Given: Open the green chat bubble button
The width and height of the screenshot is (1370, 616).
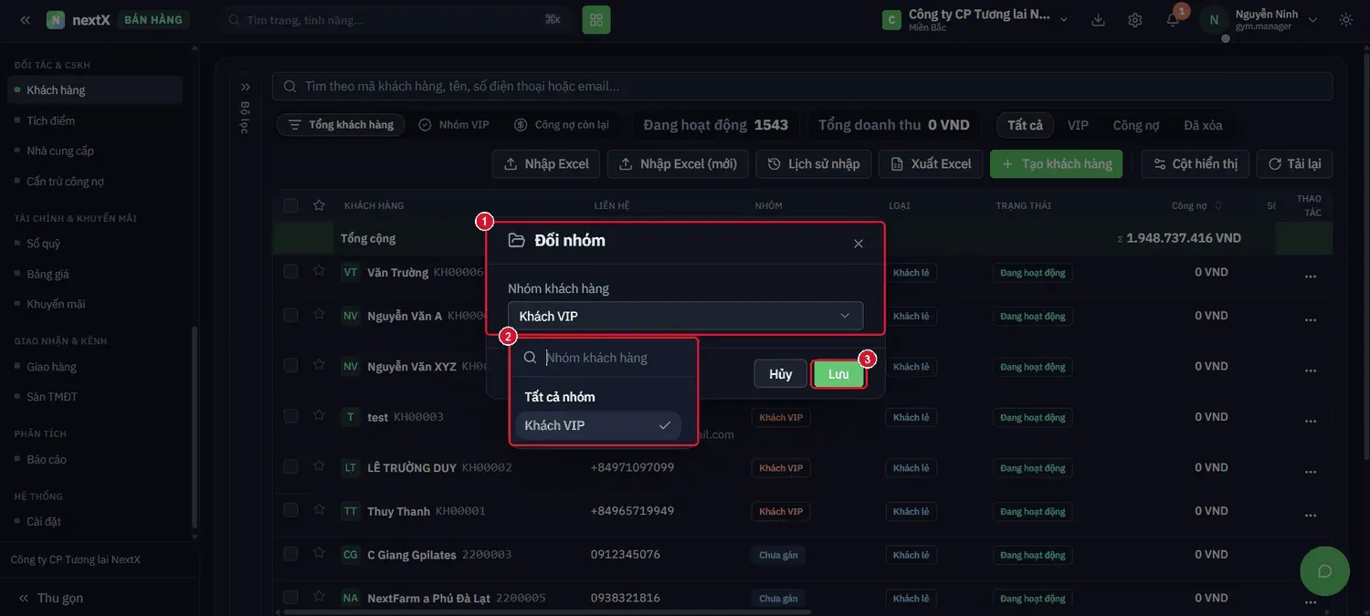Looking at the screenshot, I should [x=1324, y=571].
